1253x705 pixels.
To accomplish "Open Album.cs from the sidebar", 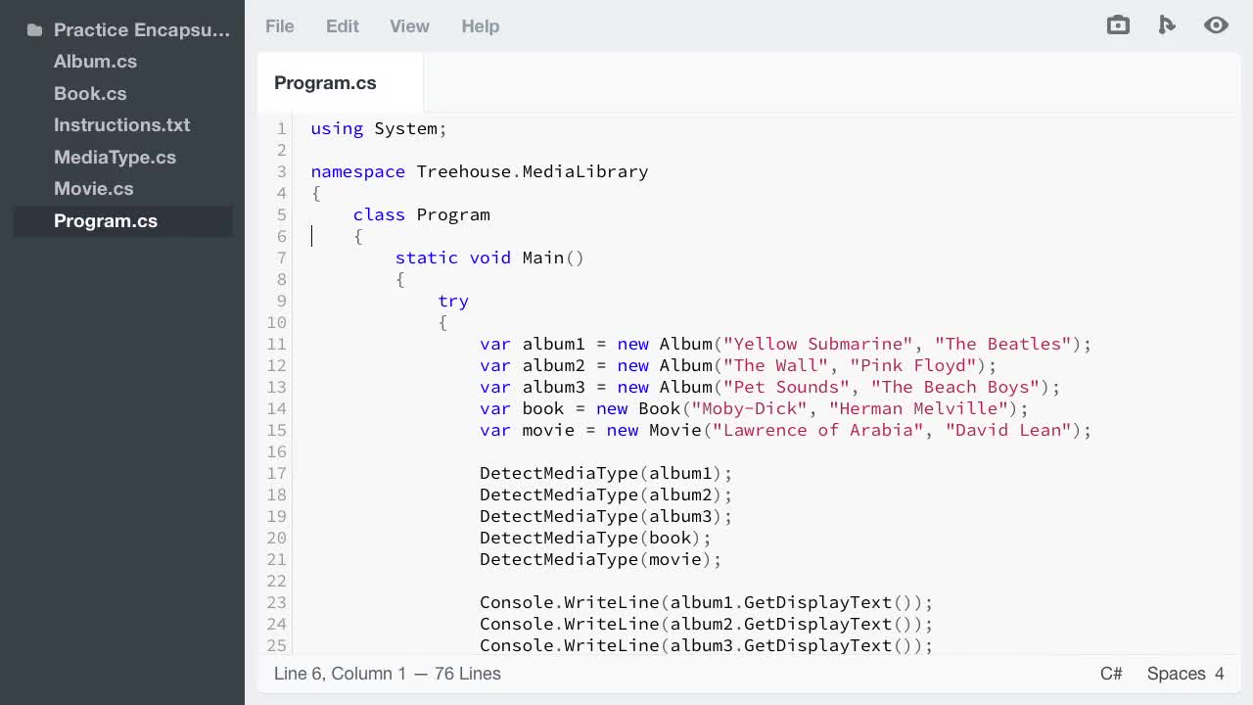I will point(95,62).
